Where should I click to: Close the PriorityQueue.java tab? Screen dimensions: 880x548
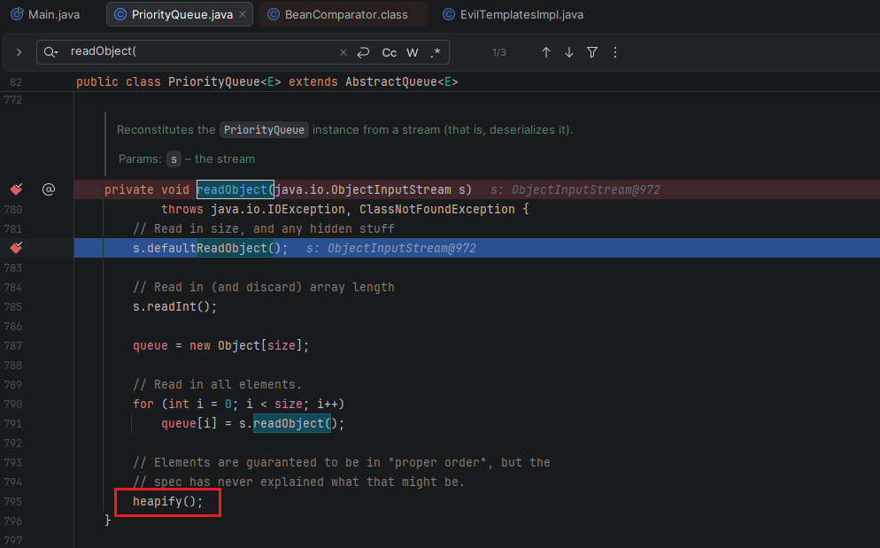pos(243,15)
